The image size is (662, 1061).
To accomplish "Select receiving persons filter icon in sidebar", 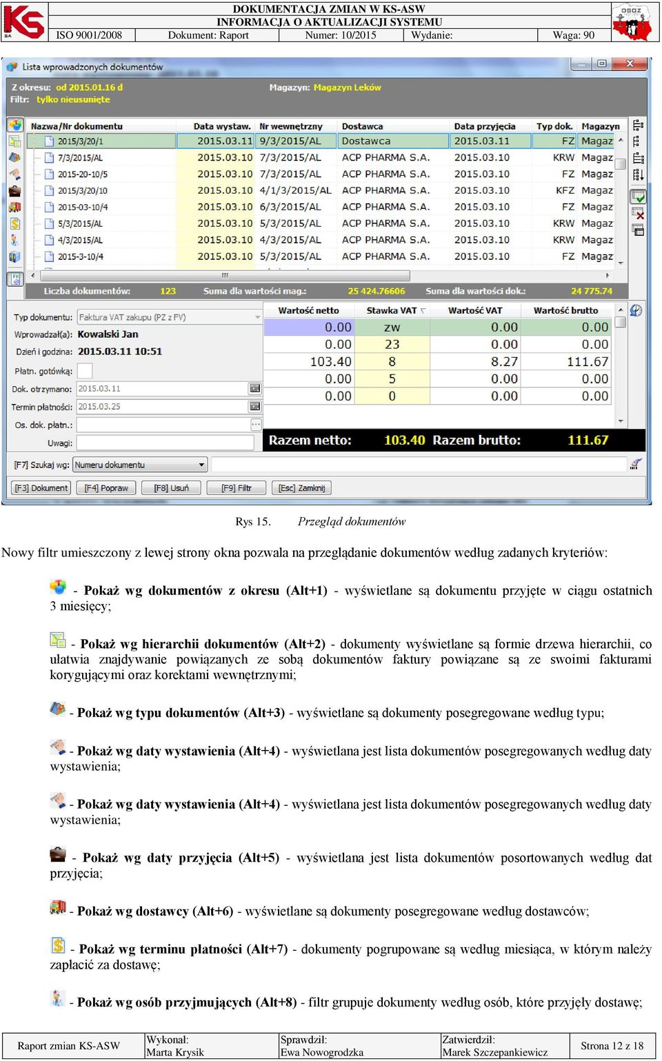I will click(x=14, y=240).
